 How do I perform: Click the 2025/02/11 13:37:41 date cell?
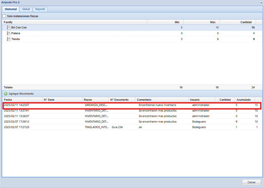pyautogui.click(x=16, y=111)
